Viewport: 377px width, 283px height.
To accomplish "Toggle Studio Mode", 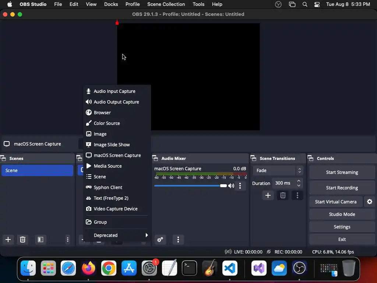I will [342, 214].
